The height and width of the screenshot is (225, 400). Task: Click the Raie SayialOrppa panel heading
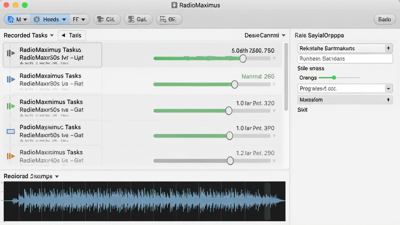pos(319,35)
